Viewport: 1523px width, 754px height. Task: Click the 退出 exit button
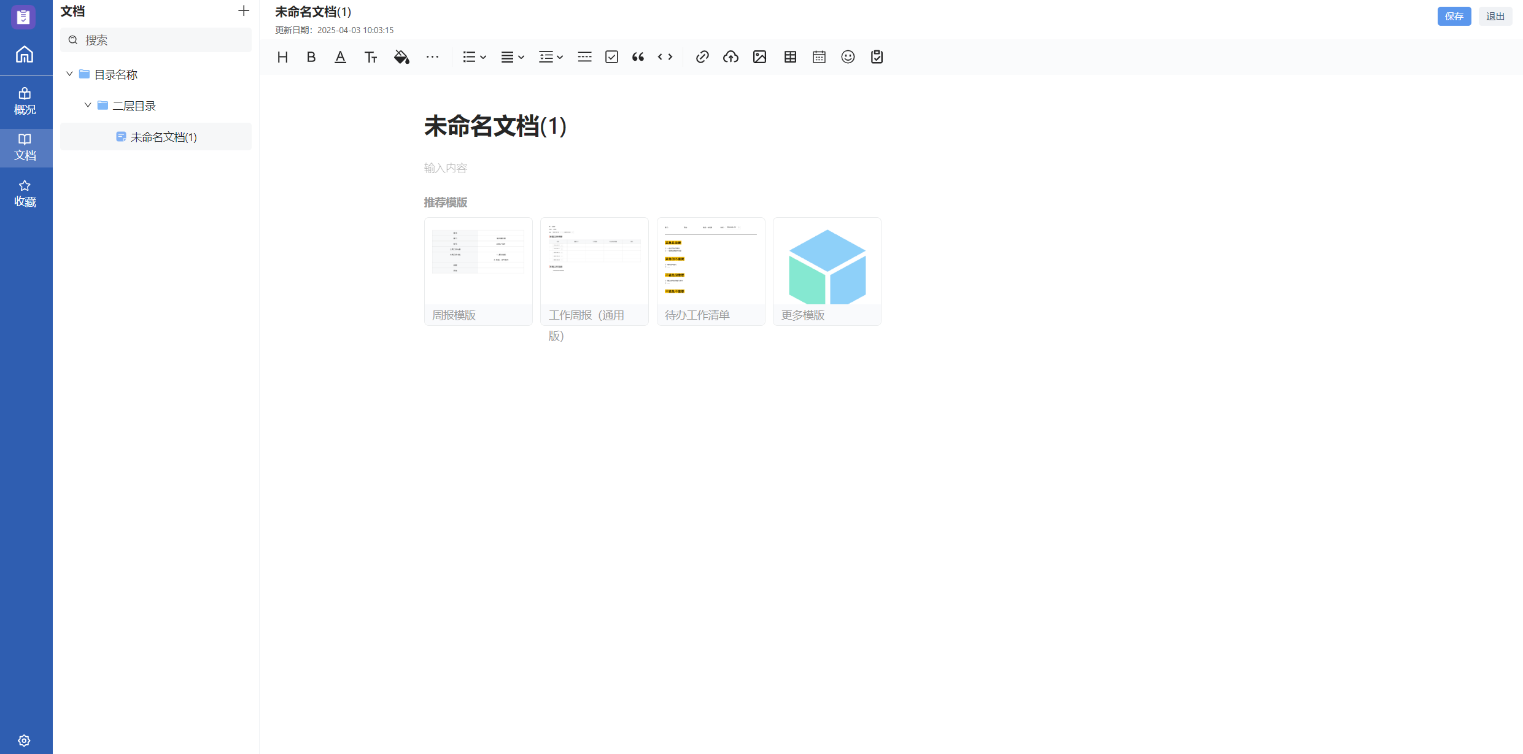coord(1495,17)
